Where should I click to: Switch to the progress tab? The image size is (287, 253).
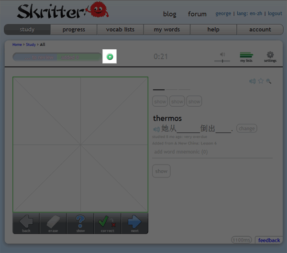pos(74,30)
